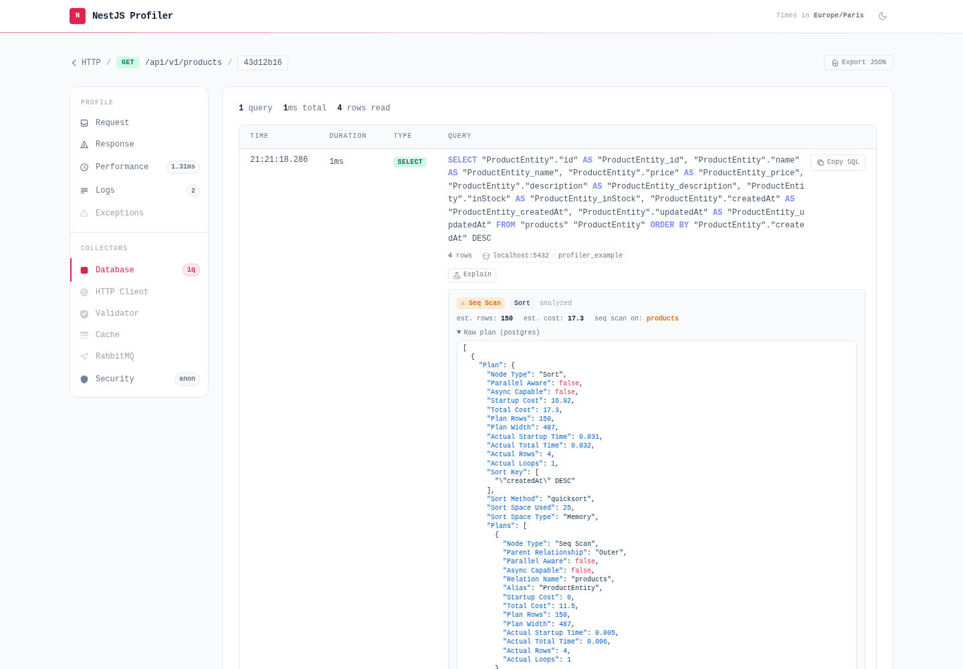Click the products seq scan table name
Viewport: 963px width, 669px height.
click(663, 318)
